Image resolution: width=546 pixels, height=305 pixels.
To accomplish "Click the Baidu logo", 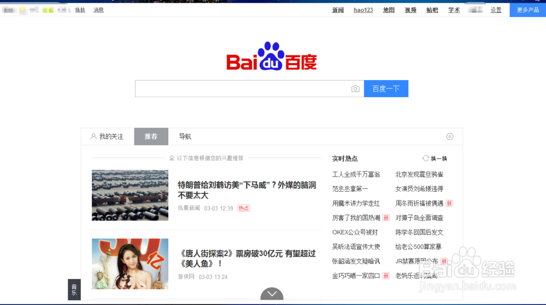I will (271, 56).
